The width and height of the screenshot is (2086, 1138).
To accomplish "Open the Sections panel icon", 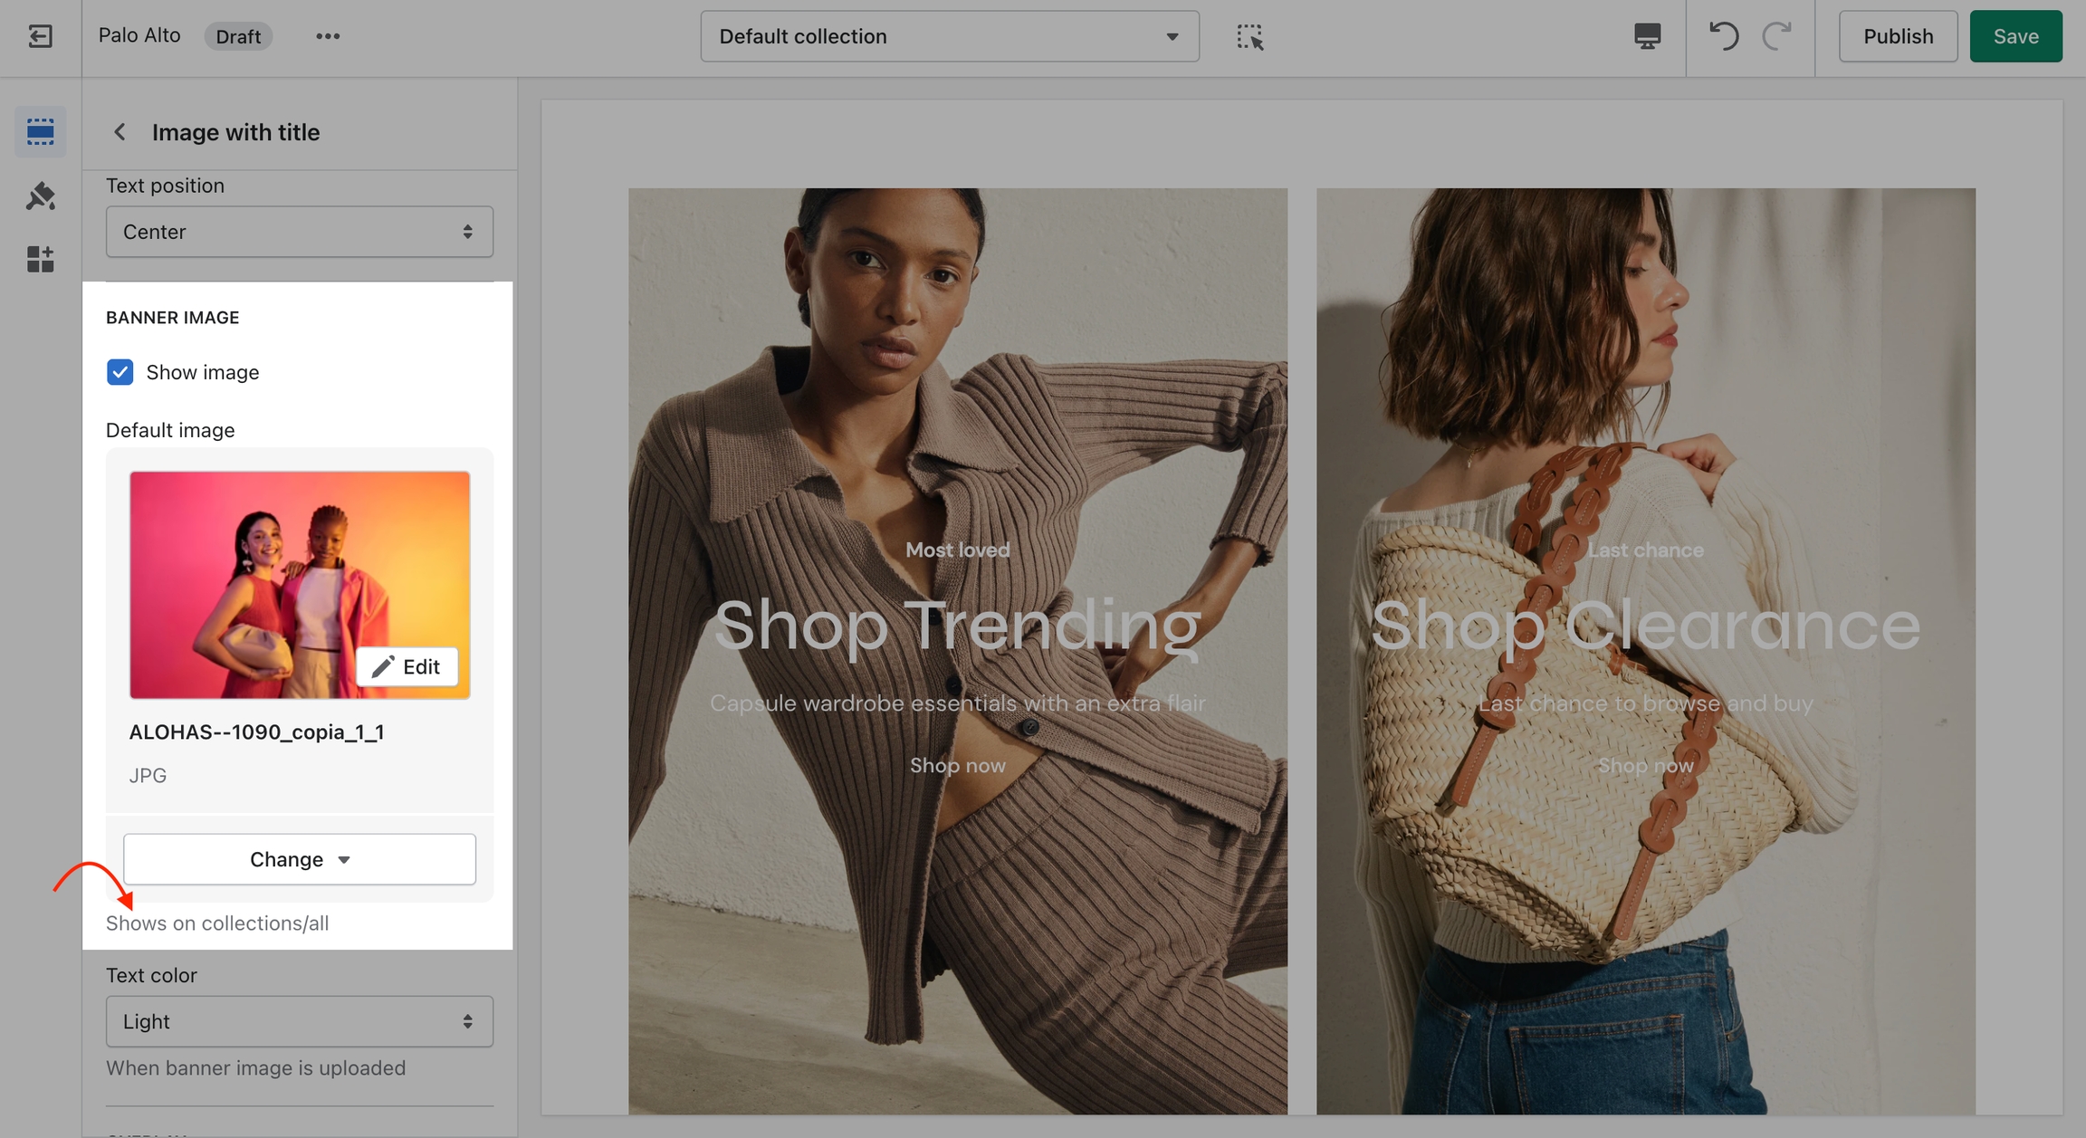I will (40, 132).
